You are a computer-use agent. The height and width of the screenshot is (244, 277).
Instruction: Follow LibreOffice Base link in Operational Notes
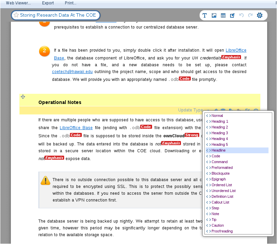click(x=76, y=128)
